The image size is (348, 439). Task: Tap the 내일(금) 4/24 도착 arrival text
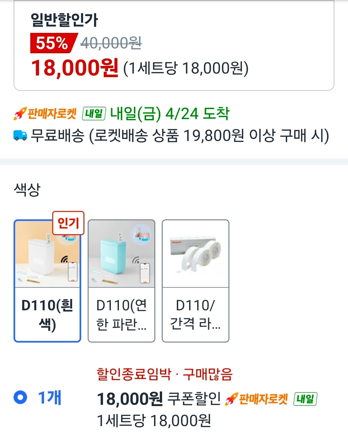169,114
